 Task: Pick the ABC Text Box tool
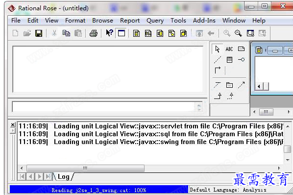229,49
